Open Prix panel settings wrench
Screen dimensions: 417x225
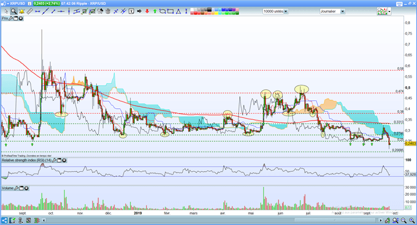[x=11, y=18]
